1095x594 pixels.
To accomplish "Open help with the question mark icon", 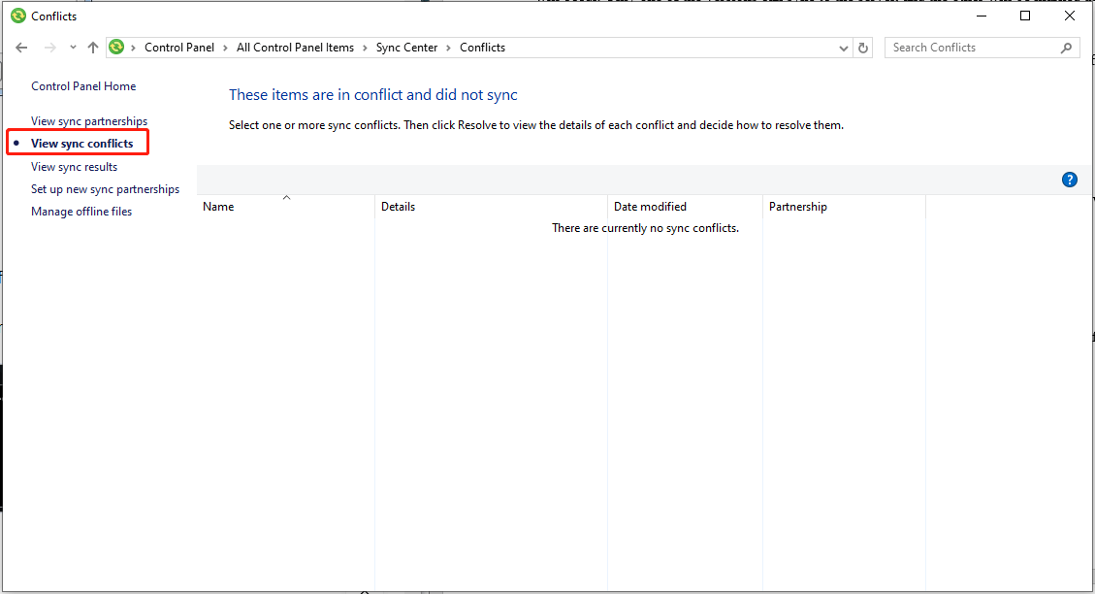I will tap(1069, 180).
